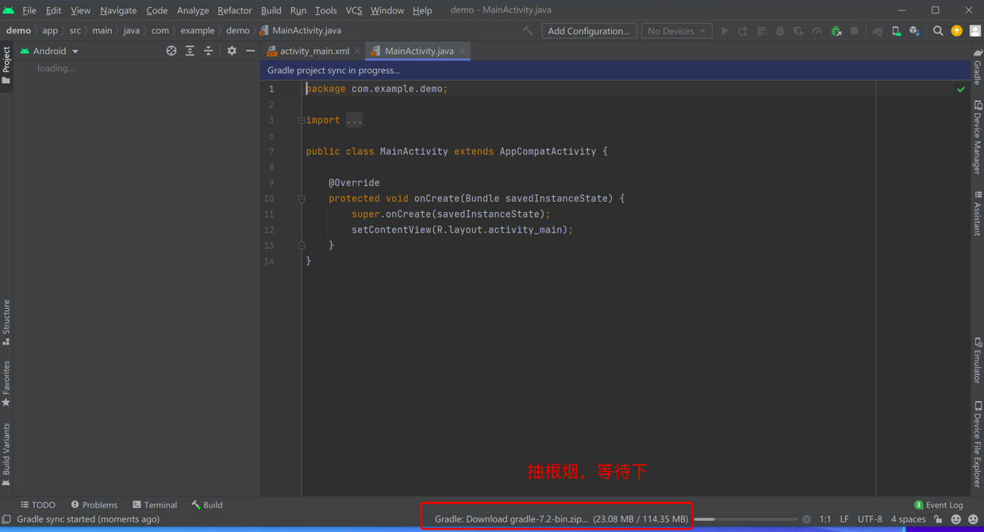Open the No Devices dropdown
Image resolution: width=984 pixels, height=532 pixels.
point(676,31)
